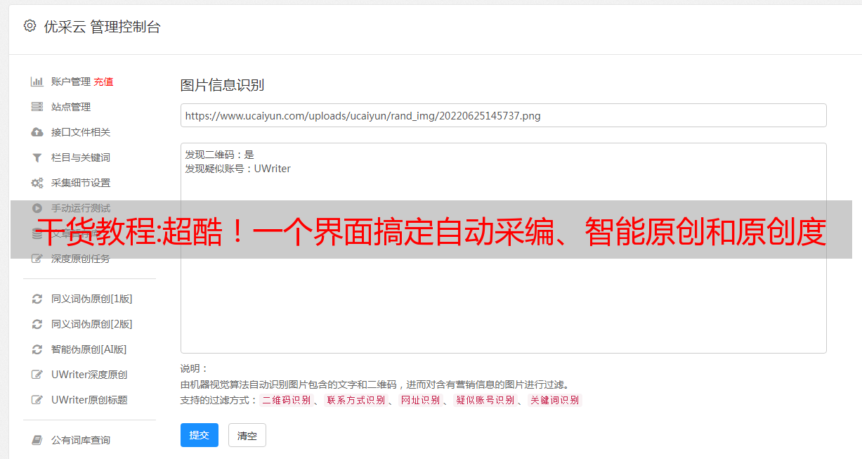Click the server icon beside 站点管理
862x459 pixels.
point(37,107)
